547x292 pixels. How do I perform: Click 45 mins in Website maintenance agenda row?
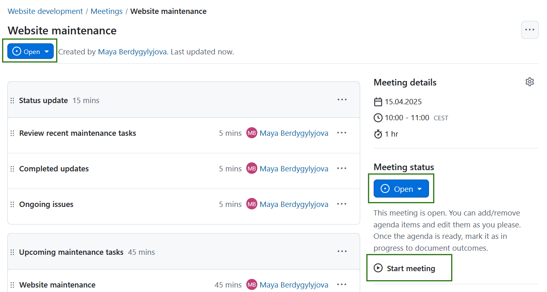(228, 285)
